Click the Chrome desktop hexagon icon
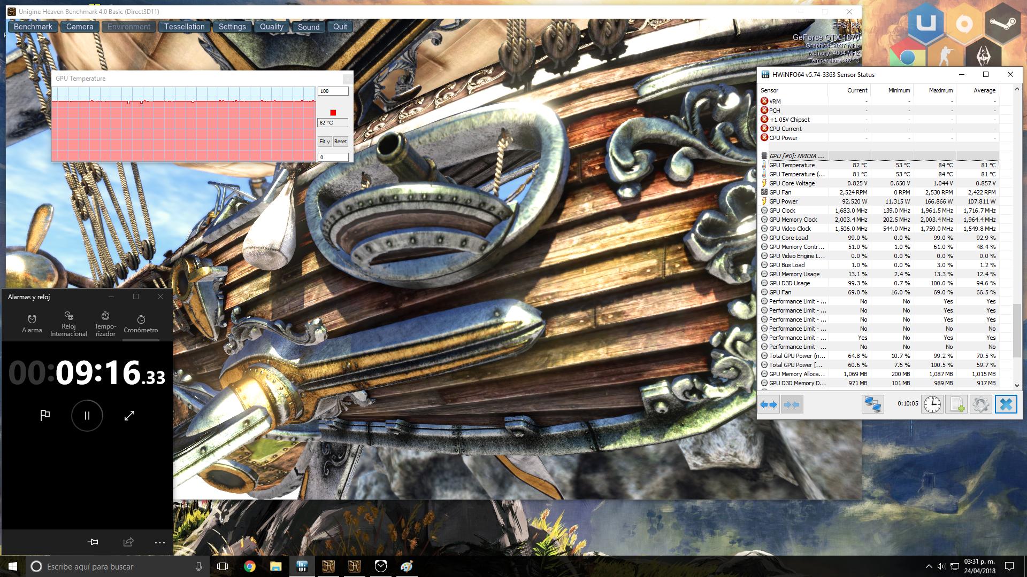The image size is (1027, 577). click(x=907, y=57)
